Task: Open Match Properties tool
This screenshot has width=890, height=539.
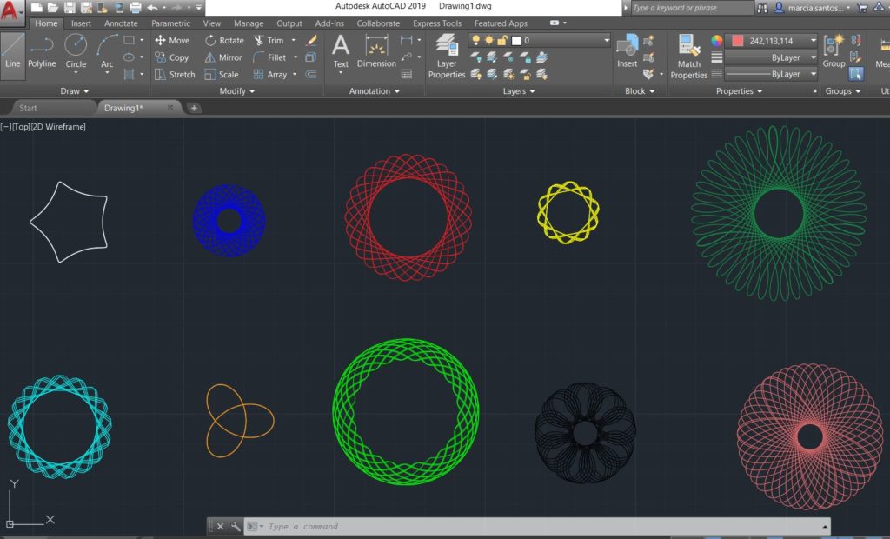Action: pyautogui.click(x=689, y=57)
